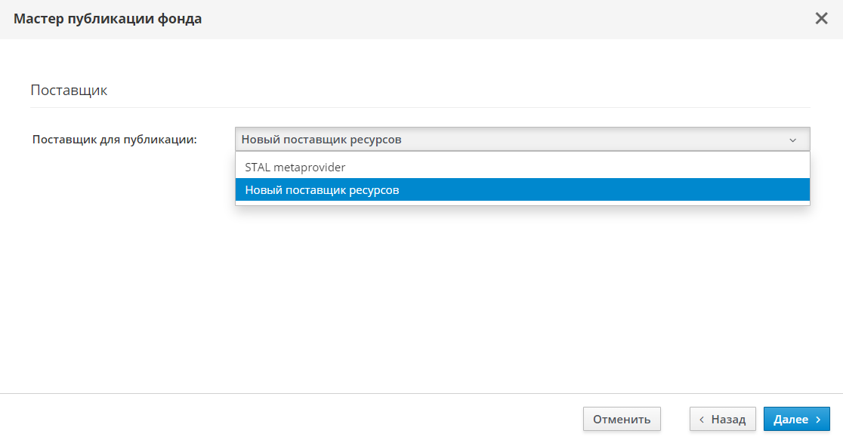Click the gray header bar beside the title
Screen dimensions: 843x446
[491, 19]
